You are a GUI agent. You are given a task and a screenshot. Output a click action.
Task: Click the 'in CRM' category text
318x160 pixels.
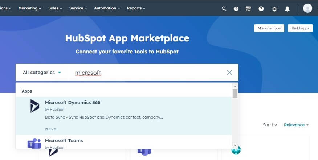(51, 129)
